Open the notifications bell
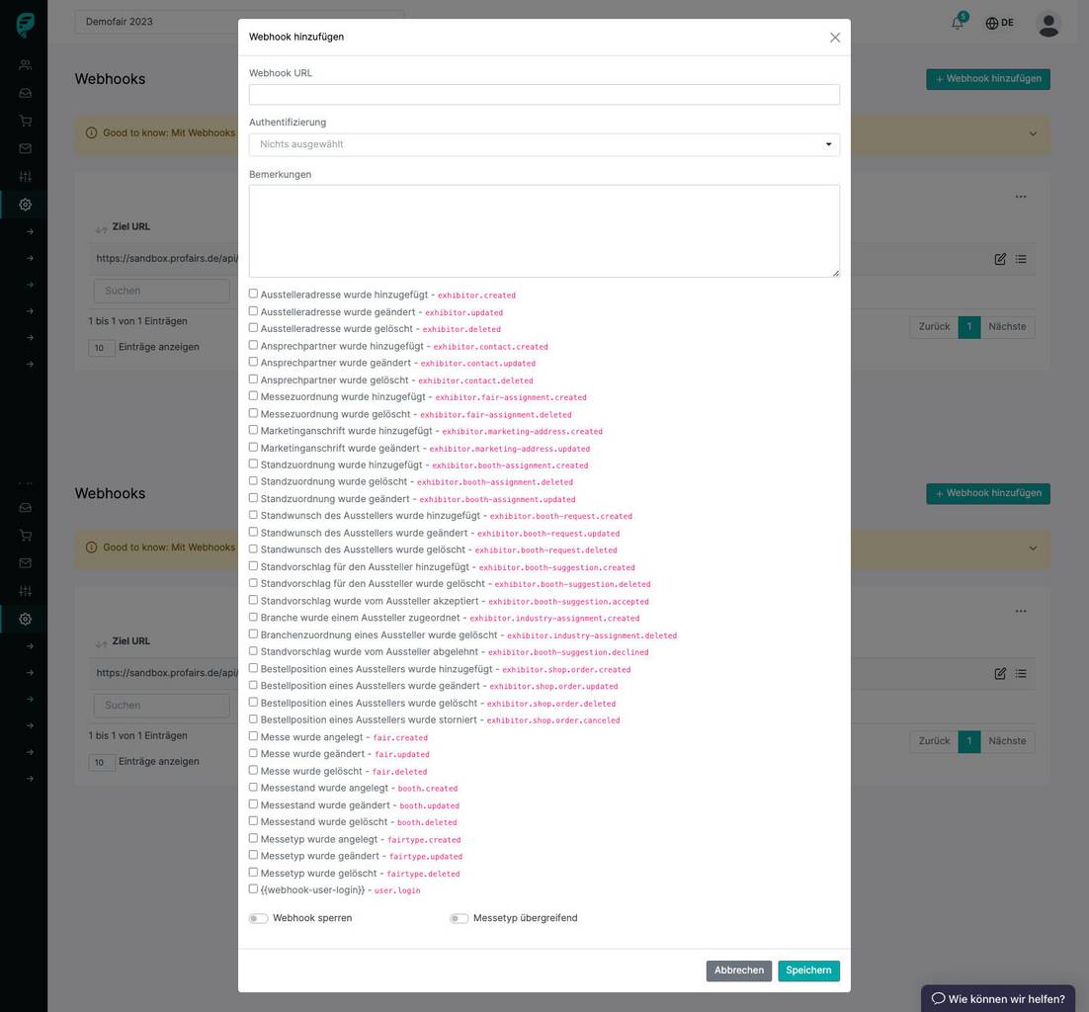Screen dimensions: 1089x1012 (957, 23)
